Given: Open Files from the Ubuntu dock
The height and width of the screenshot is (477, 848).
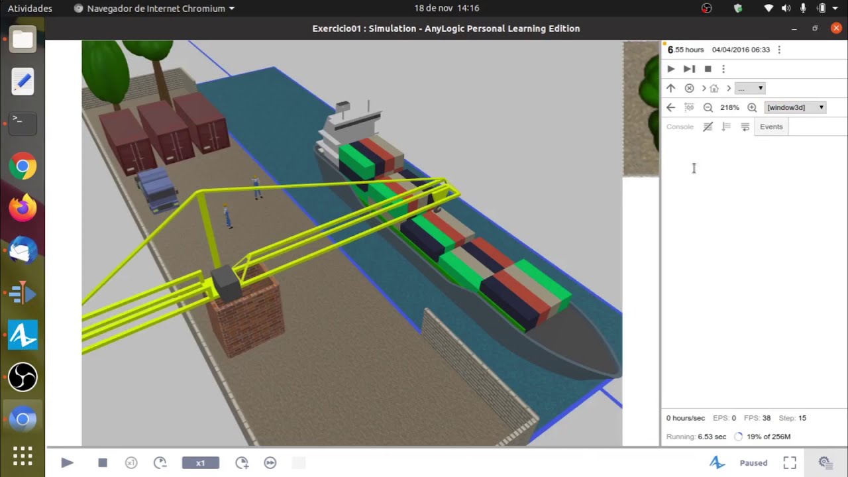Looking at the screenshot, I should 23,40.
